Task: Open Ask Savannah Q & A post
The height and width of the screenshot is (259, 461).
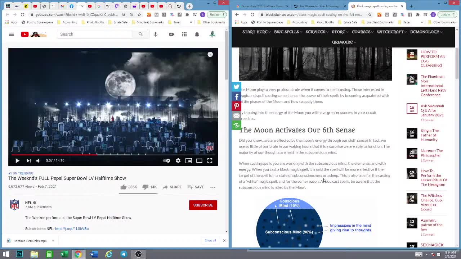Action: point(432,110)
